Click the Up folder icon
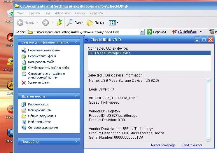 point(60,22)
